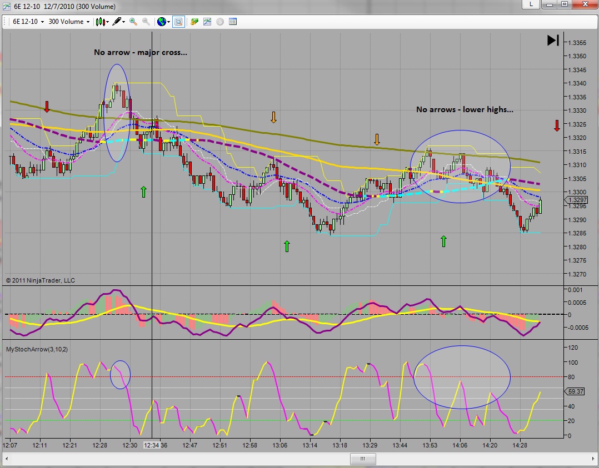Close the chart window
599x468 pixels.
tap(585, 4)
